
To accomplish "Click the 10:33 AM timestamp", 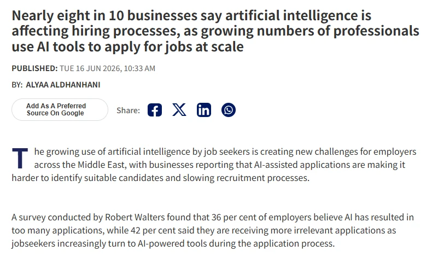I will [x=139, y=68].
